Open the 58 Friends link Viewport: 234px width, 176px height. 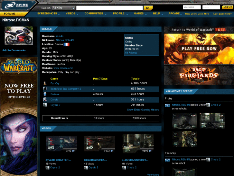tap(131, 53)
